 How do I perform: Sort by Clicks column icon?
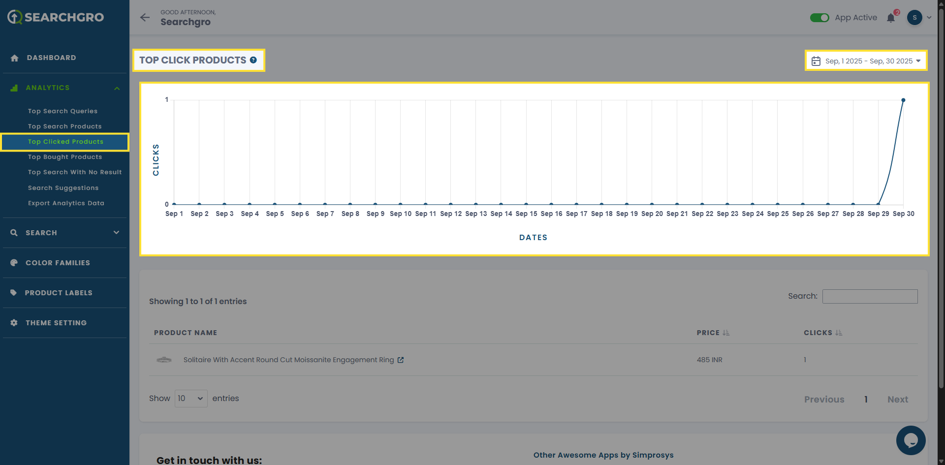point(839,333)
